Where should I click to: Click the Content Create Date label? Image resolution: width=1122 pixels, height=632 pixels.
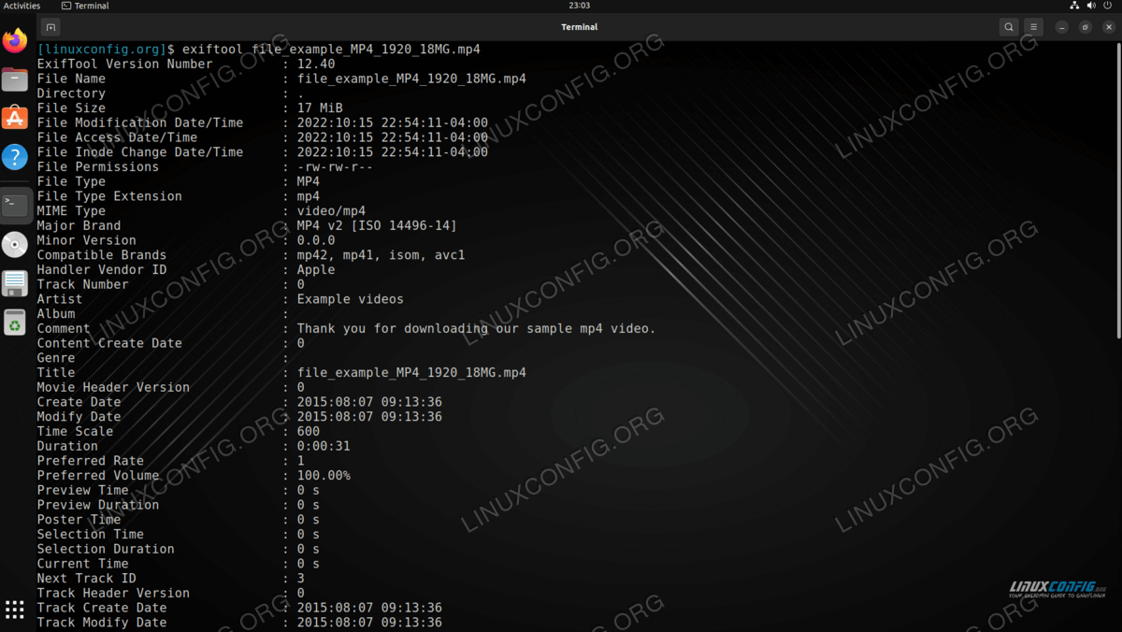(x=109, y=343)
